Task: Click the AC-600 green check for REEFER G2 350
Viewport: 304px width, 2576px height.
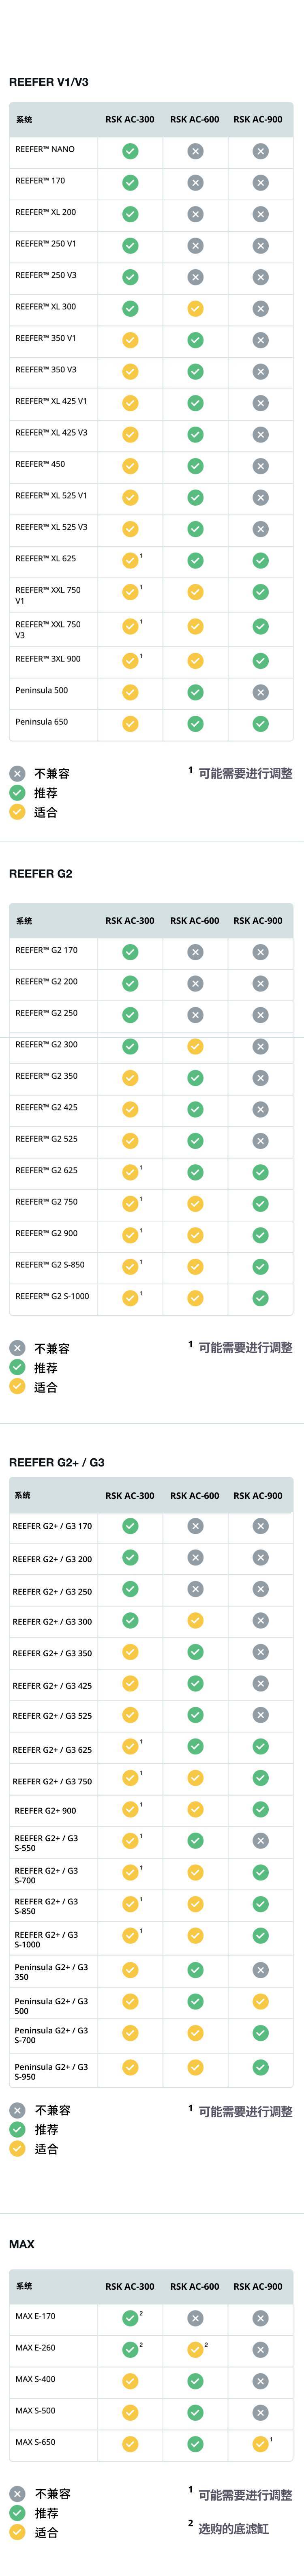Action: pos(195,1078)
